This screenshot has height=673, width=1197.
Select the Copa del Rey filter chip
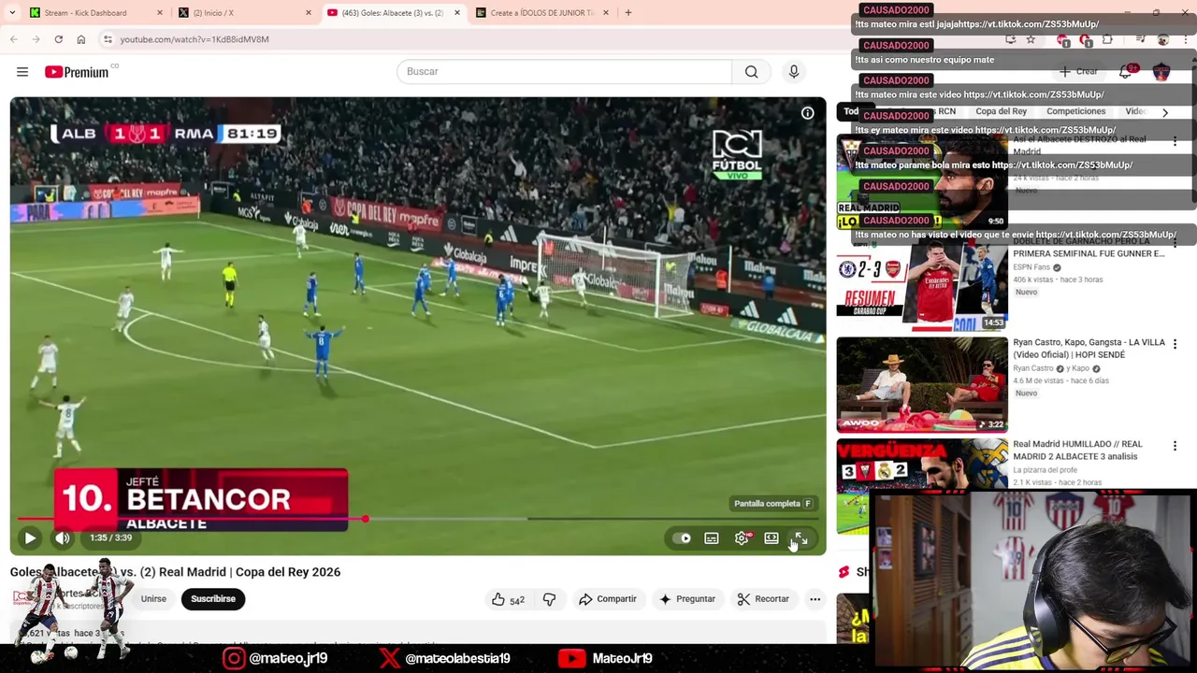pyautogui.click(x=1001, y=111)
